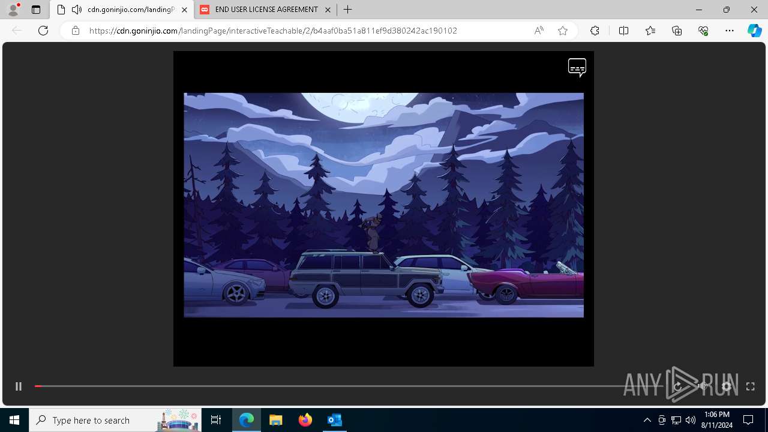Open the Favorites list
This screenshot has height=432, width=768.
[650, 31]
